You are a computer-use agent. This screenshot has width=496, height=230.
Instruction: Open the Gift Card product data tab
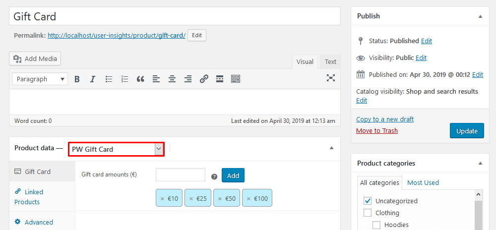pos(42,172)
